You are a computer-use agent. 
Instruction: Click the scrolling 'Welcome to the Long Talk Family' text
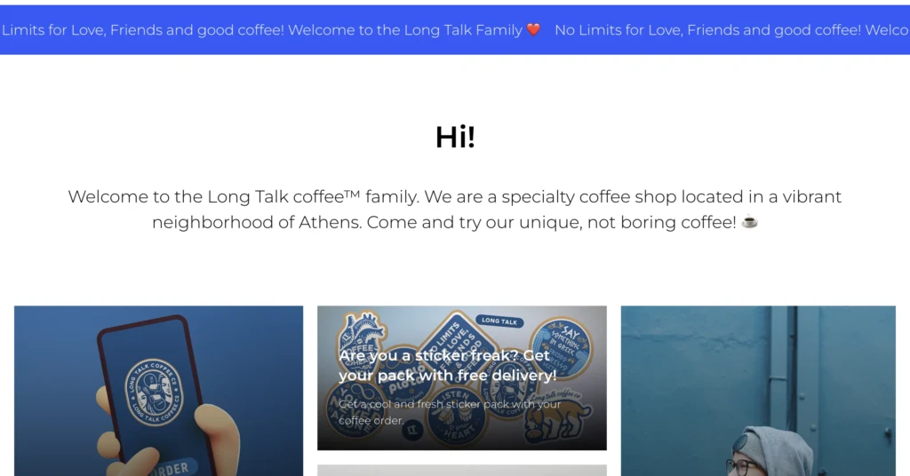point(405,29)
